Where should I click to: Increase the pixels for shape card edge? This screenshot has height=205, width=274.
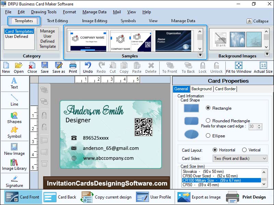coord(260,125)
